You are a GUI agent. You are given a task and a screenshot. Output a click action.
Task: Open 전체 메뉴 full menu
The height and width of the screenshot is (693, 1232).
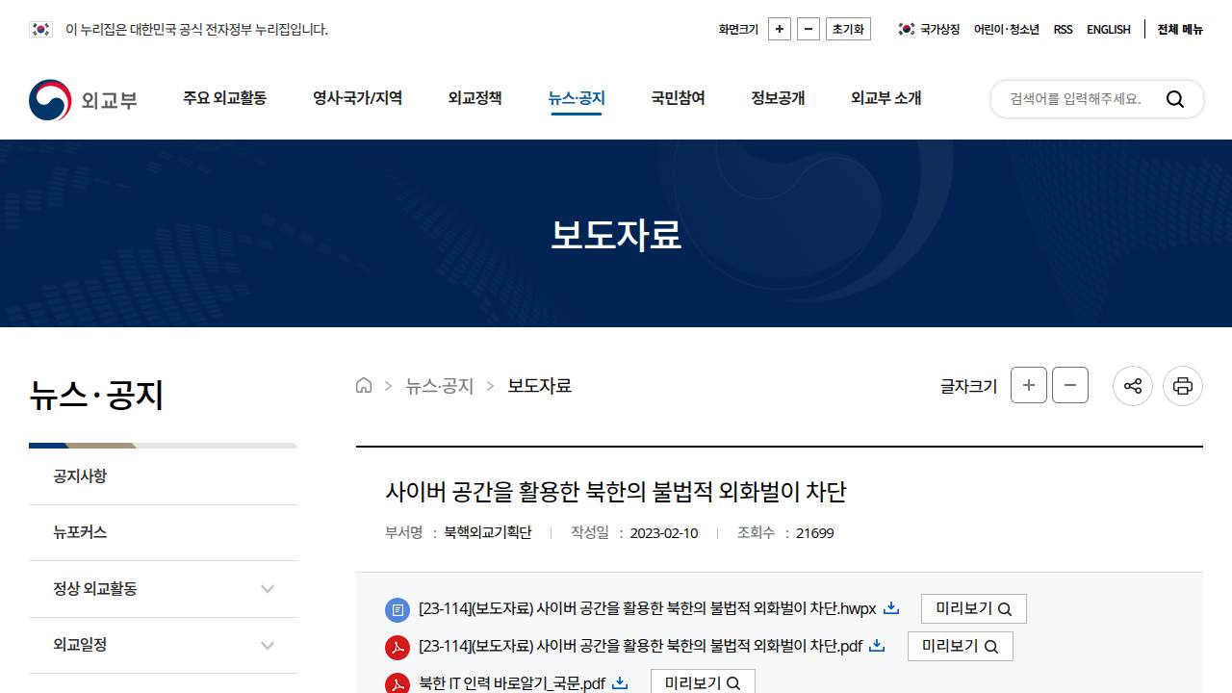1180,29
